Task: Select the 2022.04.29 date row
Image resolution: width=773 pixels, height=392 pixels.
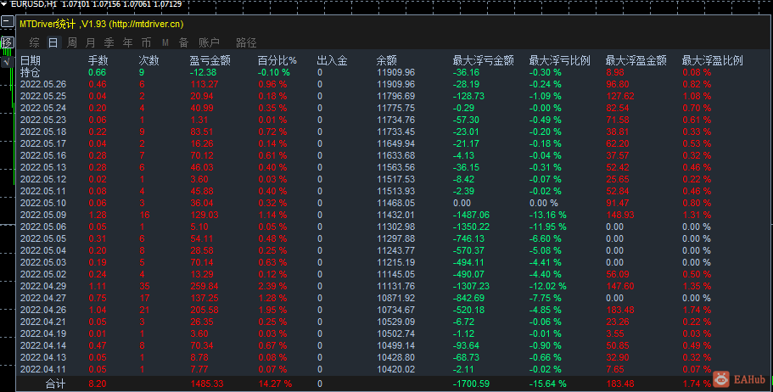Action: tap(43, 286)
